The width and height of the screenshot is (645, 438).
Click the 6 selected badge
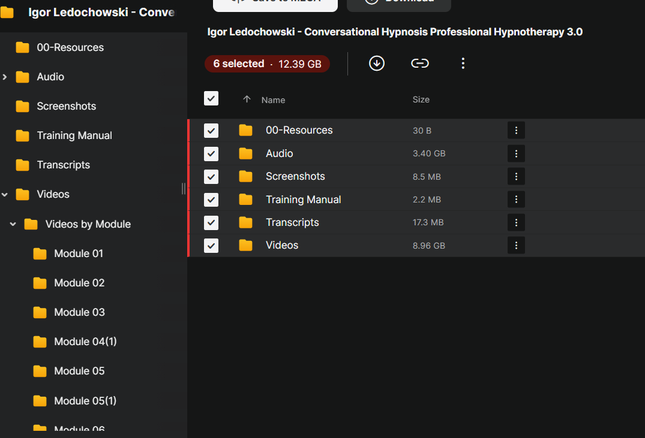point(267,64)
